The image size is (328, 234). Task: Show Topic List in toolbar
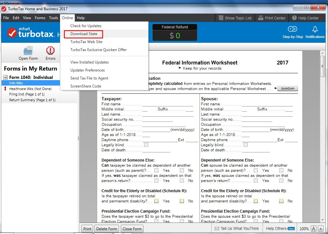pos(235,18)
